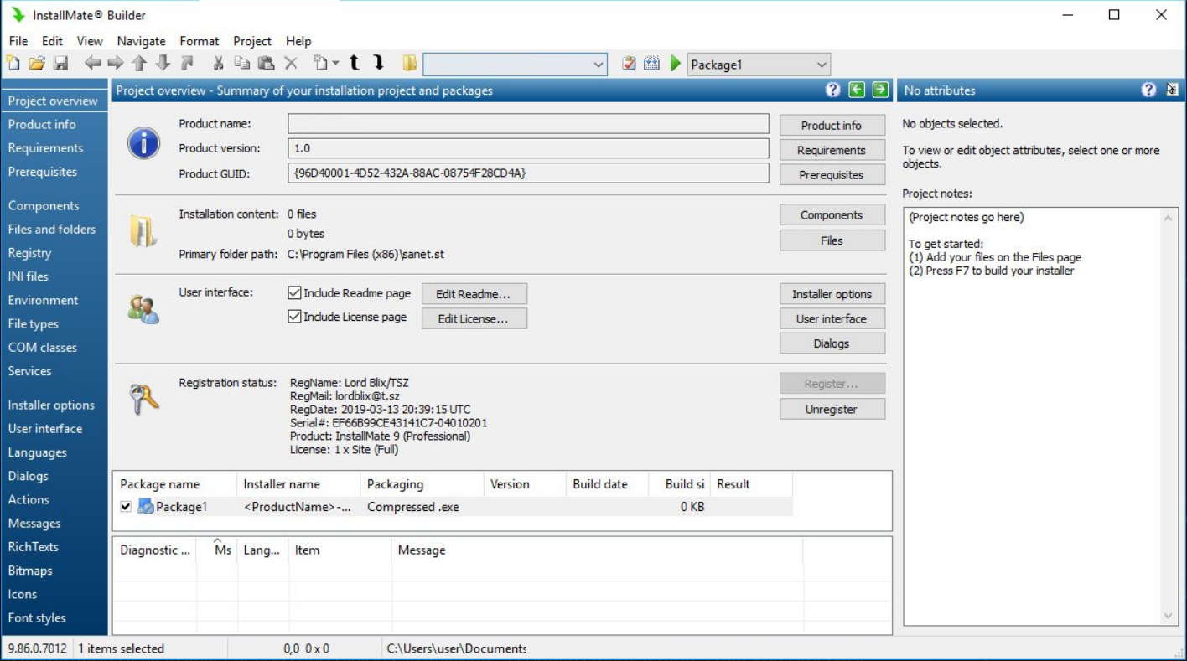Click the Compressed .exe cell for Package1
Image resolution: width=1187 pixels, height=661 pixels.
413,507
